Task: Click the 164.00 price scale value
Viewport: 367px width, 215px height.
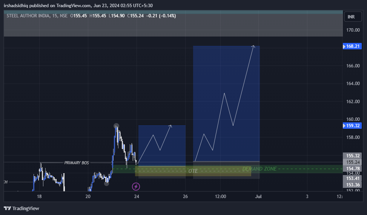Action: coord(353,84)
